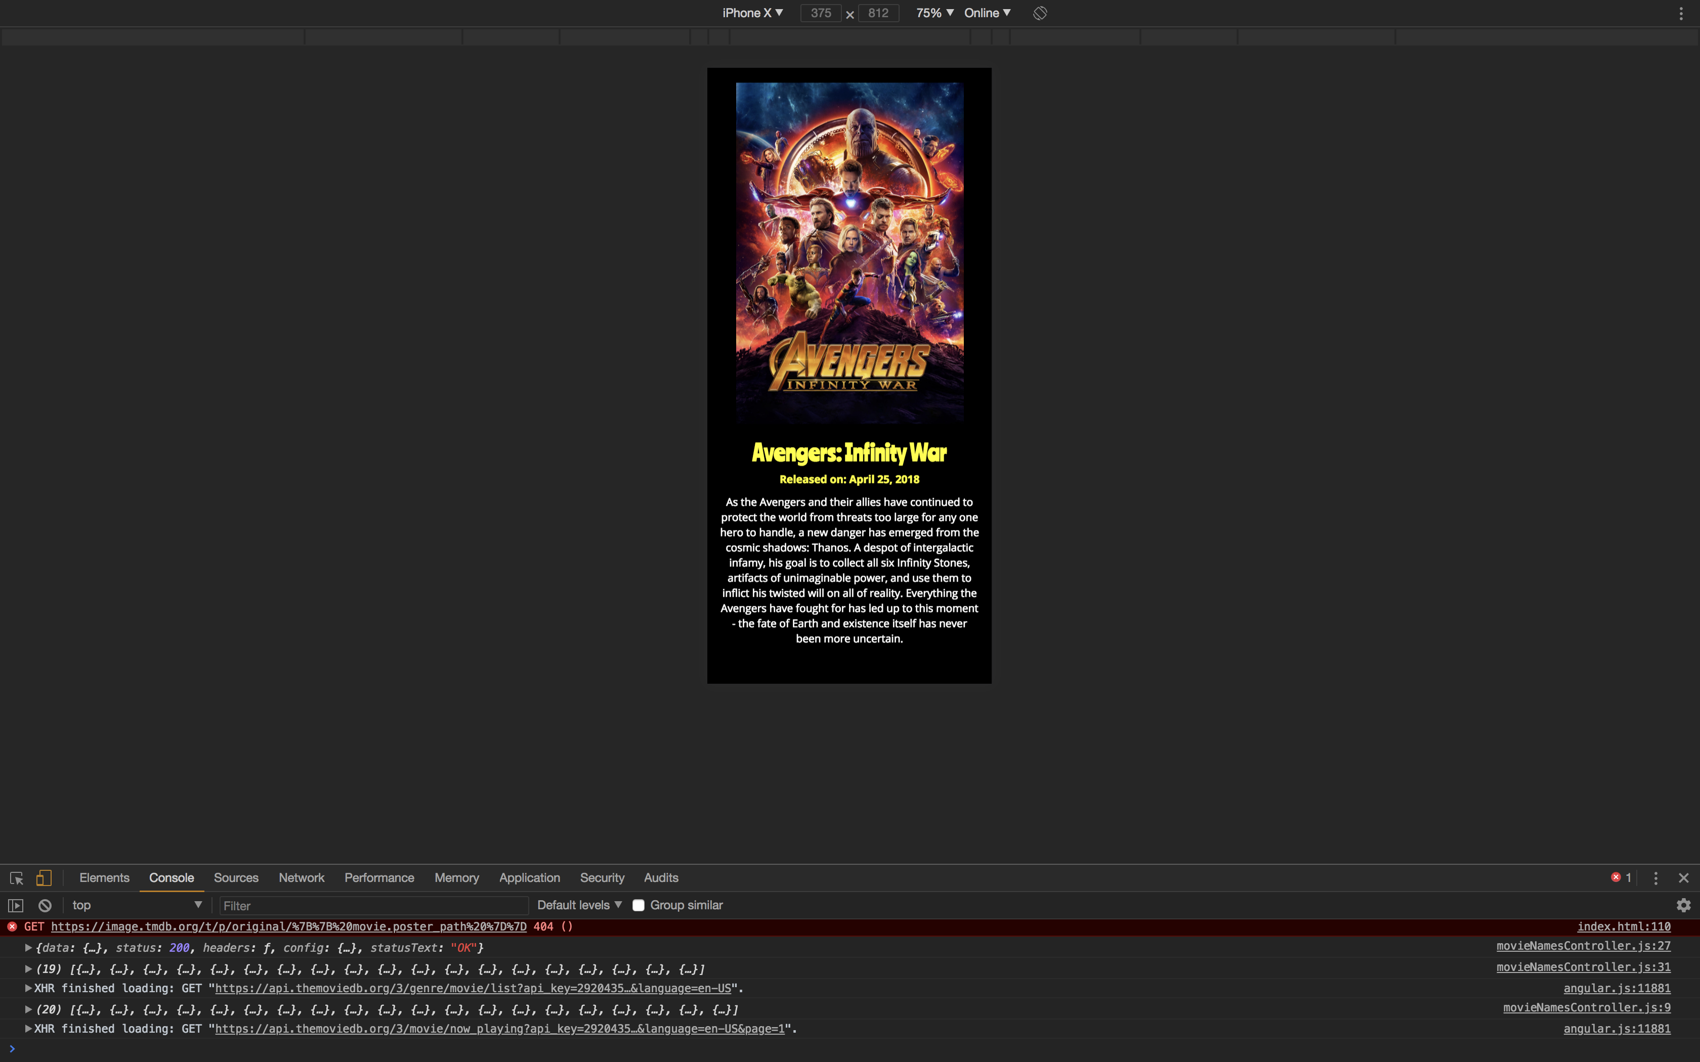
Task: Enable the Group similar checkbox
Action: (638, 905)
